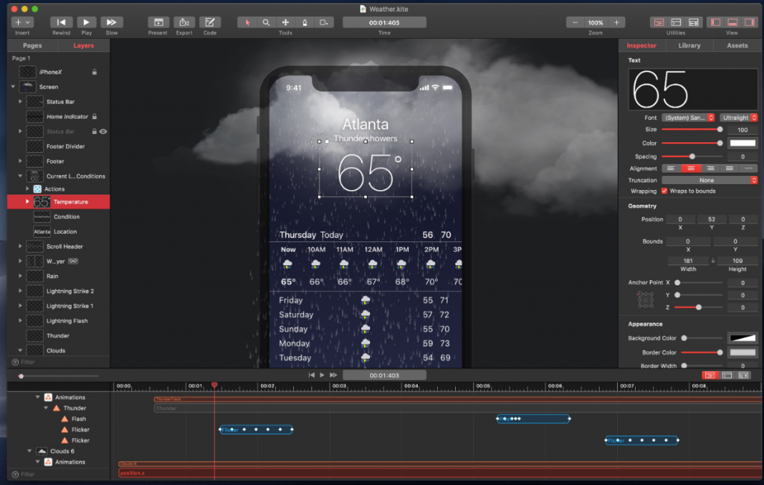Collapse the Screen layer group
Image resolution: width=764 pixels, height=485 pixels.
[x=13, y=87]
